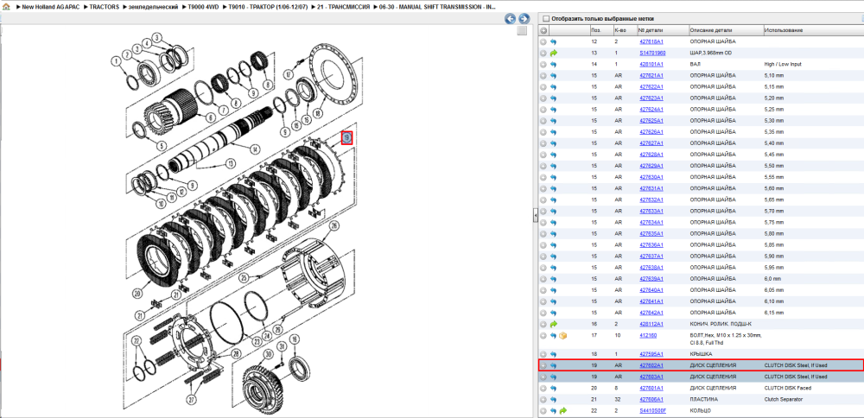The height and width of the screenshot is (418, 864).
Task: Collapse the parts panel via splitter handle
Action: 535,217
